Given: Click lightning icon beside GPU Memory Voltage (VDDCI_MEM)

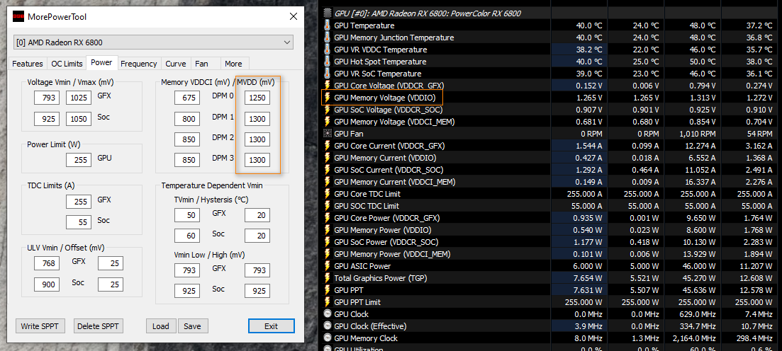Looking at the screenshot, I should [327, 122].
